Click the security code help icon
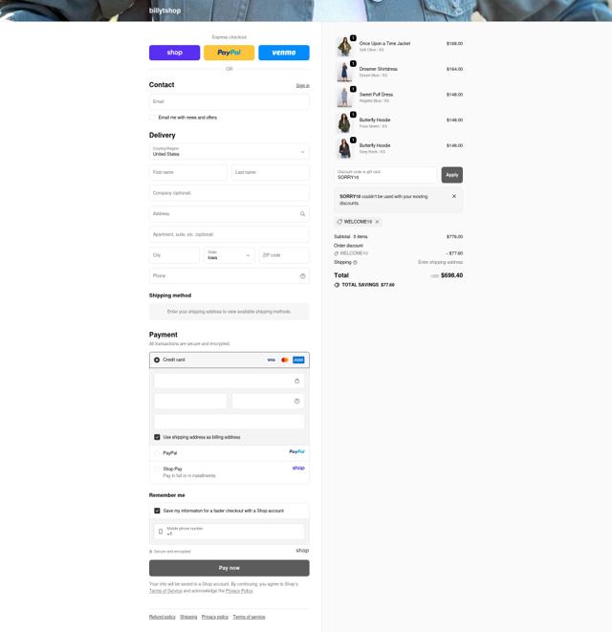The height and width of the screenshot is (632, 612). click(296, 401)
